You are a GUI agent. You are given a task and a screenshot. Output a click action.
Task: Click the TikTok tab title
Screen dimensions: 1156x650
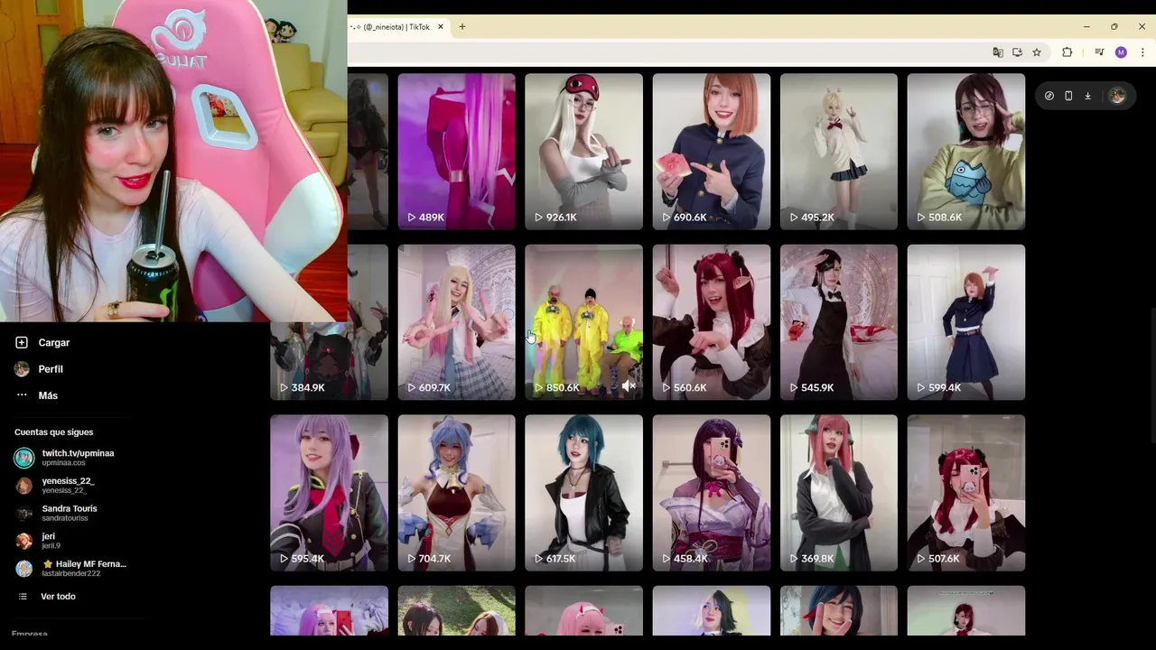(x=392, y=27)
